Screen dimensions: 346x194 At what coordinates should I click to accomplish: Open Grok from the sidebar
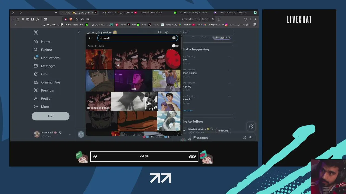tap(41, 74)
